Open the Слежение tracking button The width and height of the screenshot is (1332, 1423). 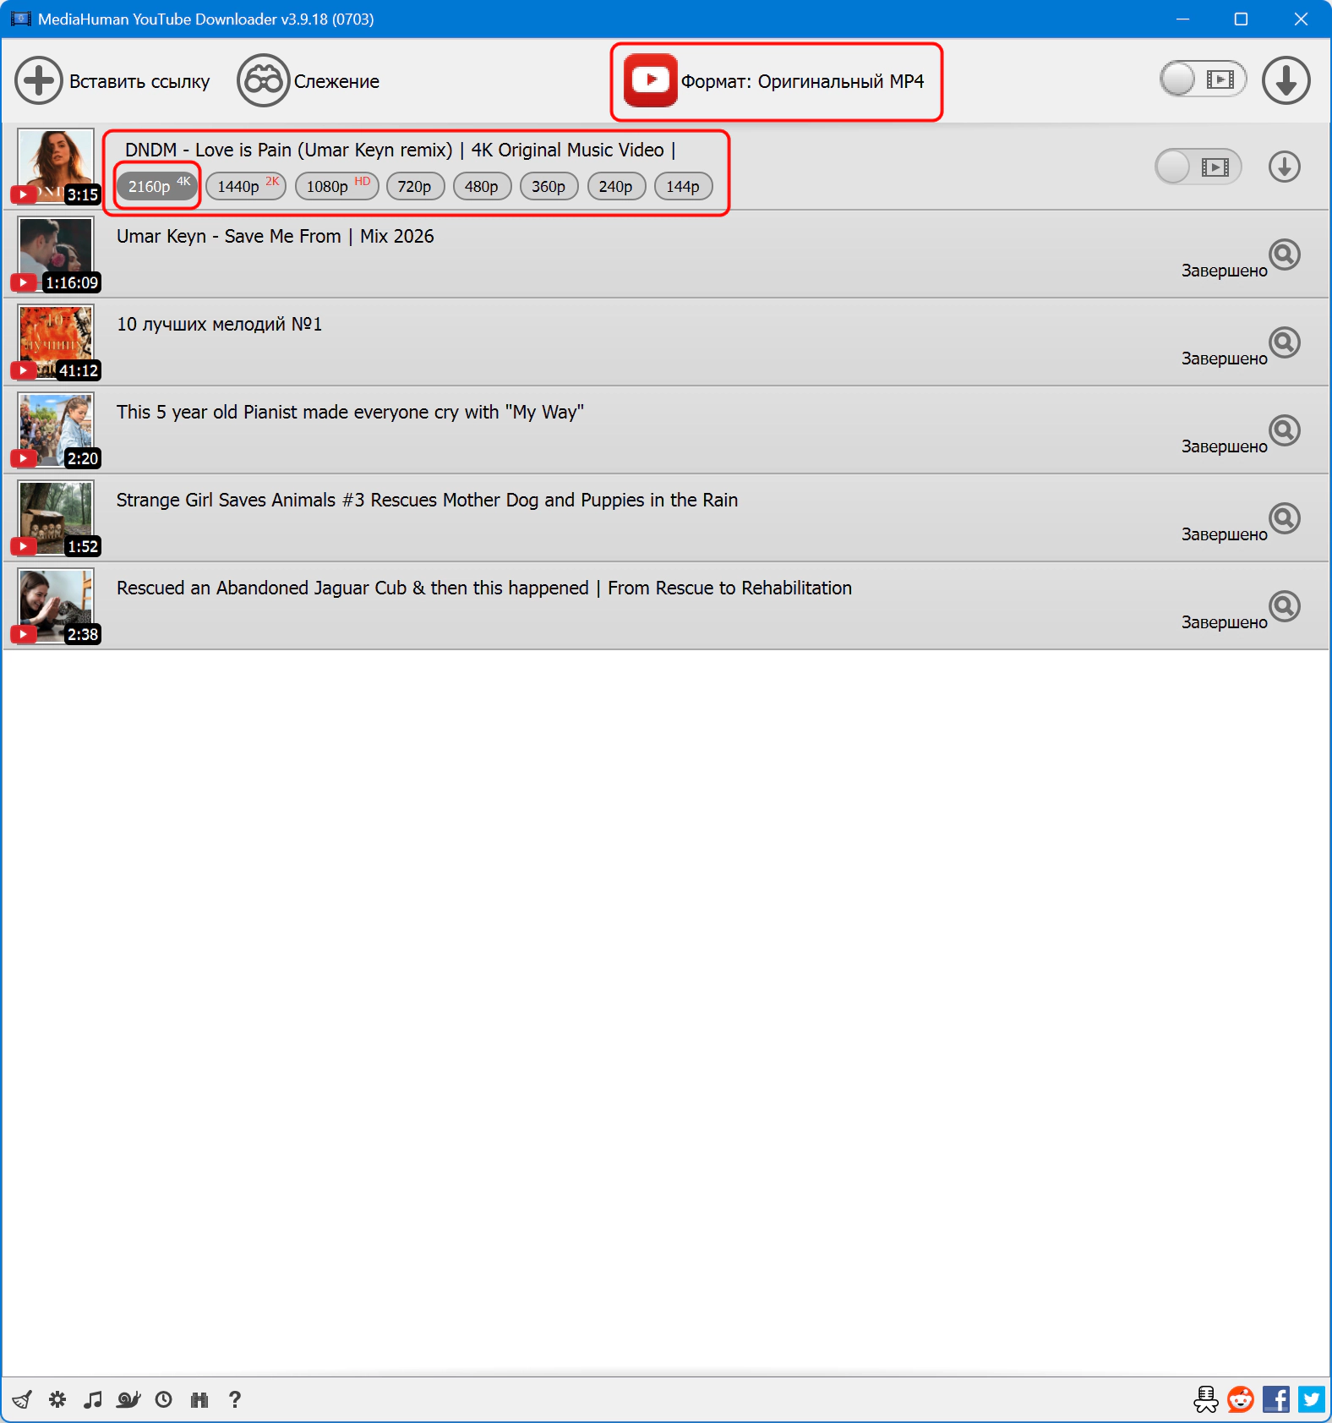coord(308,81)
